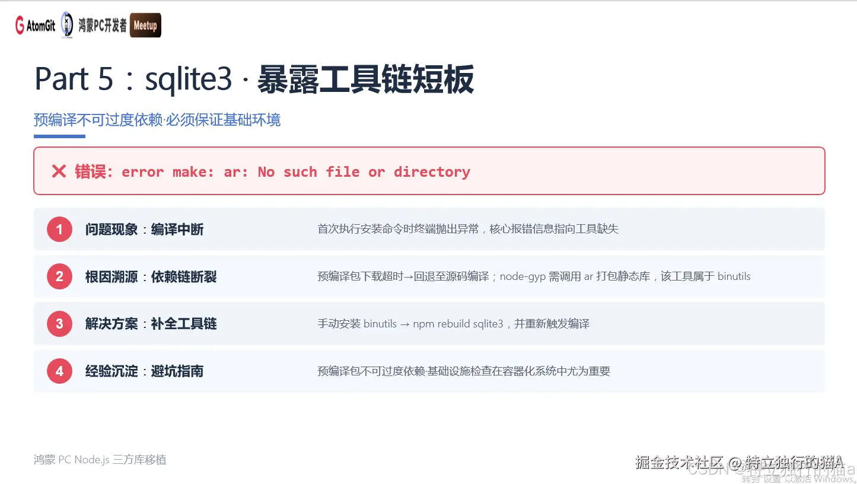Click the node-gyp binutils explanation text
857x484 pixels.
pos(534,276)
